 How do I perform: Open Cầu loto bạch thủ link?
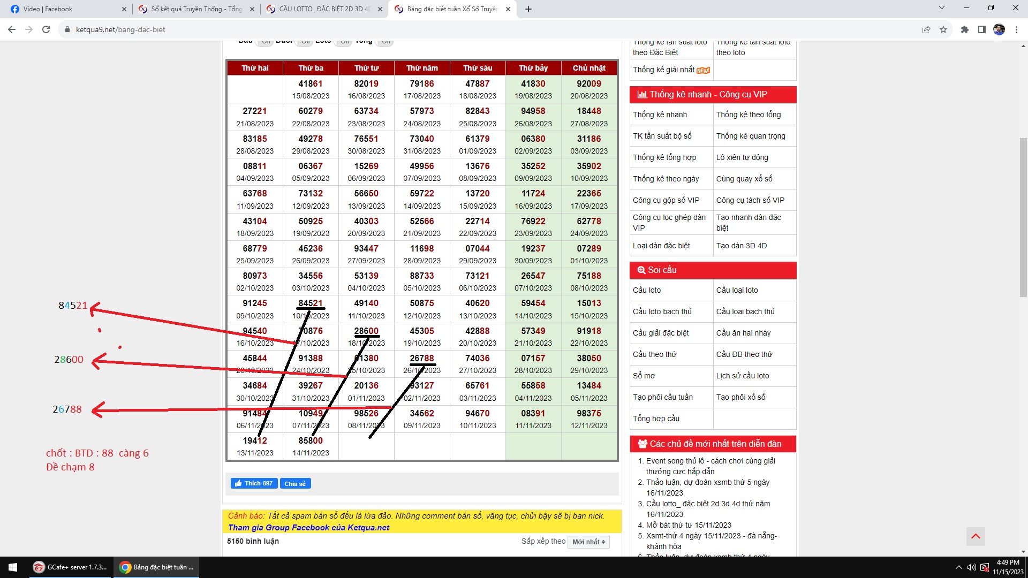click(x=662, y=311)
